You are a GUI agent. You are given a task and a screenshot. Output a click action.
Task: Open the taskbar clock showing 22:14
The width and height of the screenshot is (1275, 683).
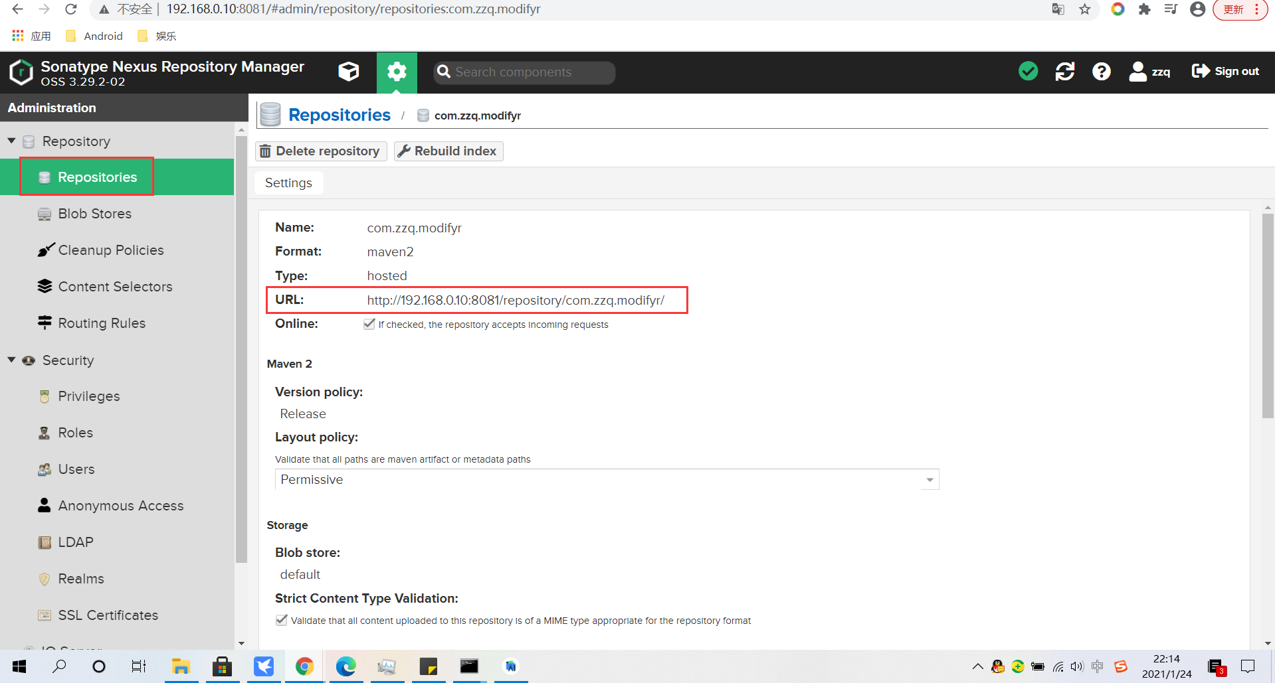pyautogui.click(x=1167, y=666)
